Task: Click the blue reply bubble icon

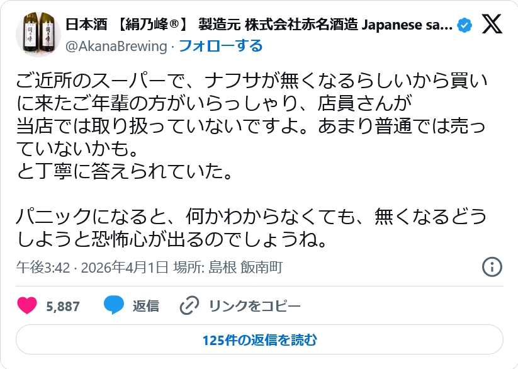Action: pos(113,306)
